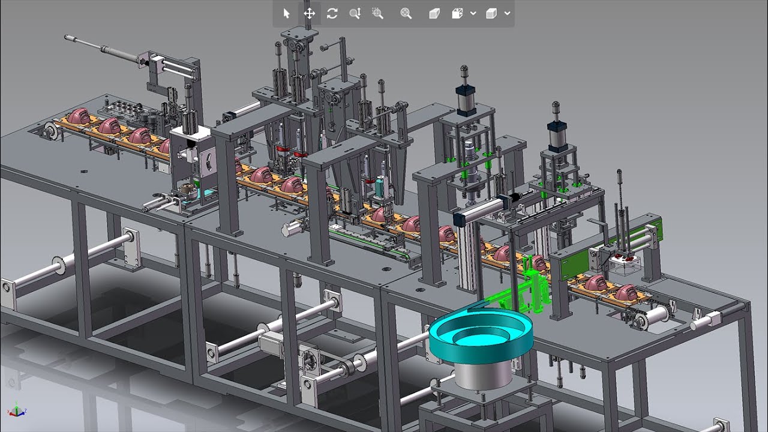768x432 pixels.
Task: Click the display style cube icon
Action: click(491, 13)
